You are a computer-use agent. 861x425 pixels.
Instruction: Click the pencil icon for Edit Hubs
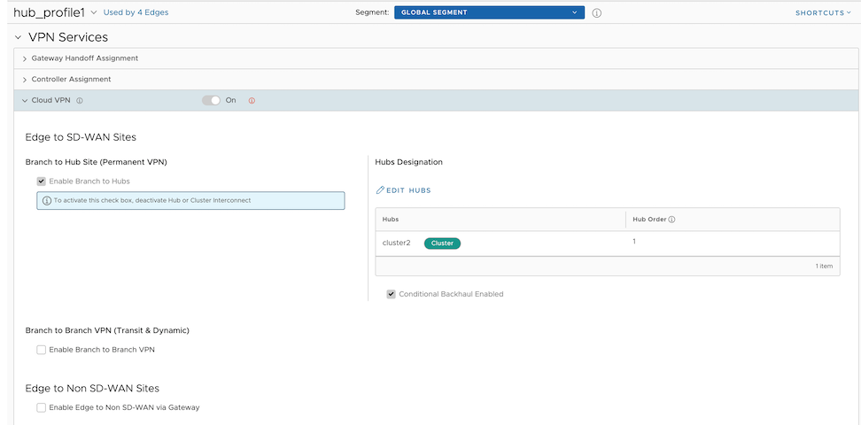pos(381,190)
